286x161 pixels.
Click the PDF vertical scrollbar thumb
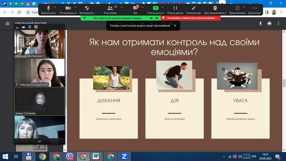click(284, 83)
